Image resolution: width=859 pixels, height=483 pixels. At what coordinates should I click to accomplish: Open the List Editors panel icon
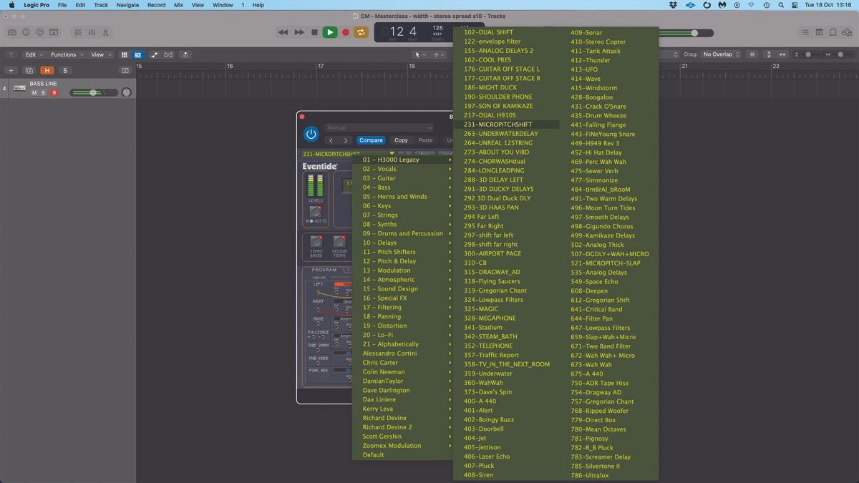click(x=805, y=31)
